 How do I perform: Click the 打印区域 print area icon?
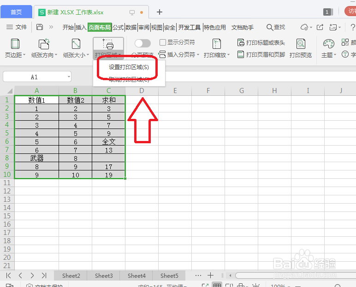(x=108, y=44)
